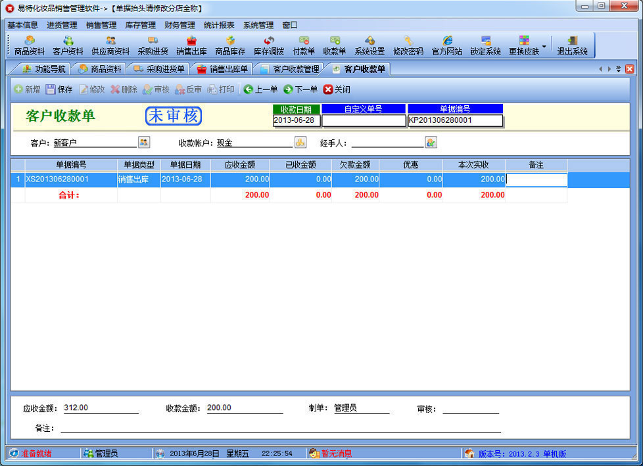Click the 锁定系统 toolbar icon

point(485,45)
